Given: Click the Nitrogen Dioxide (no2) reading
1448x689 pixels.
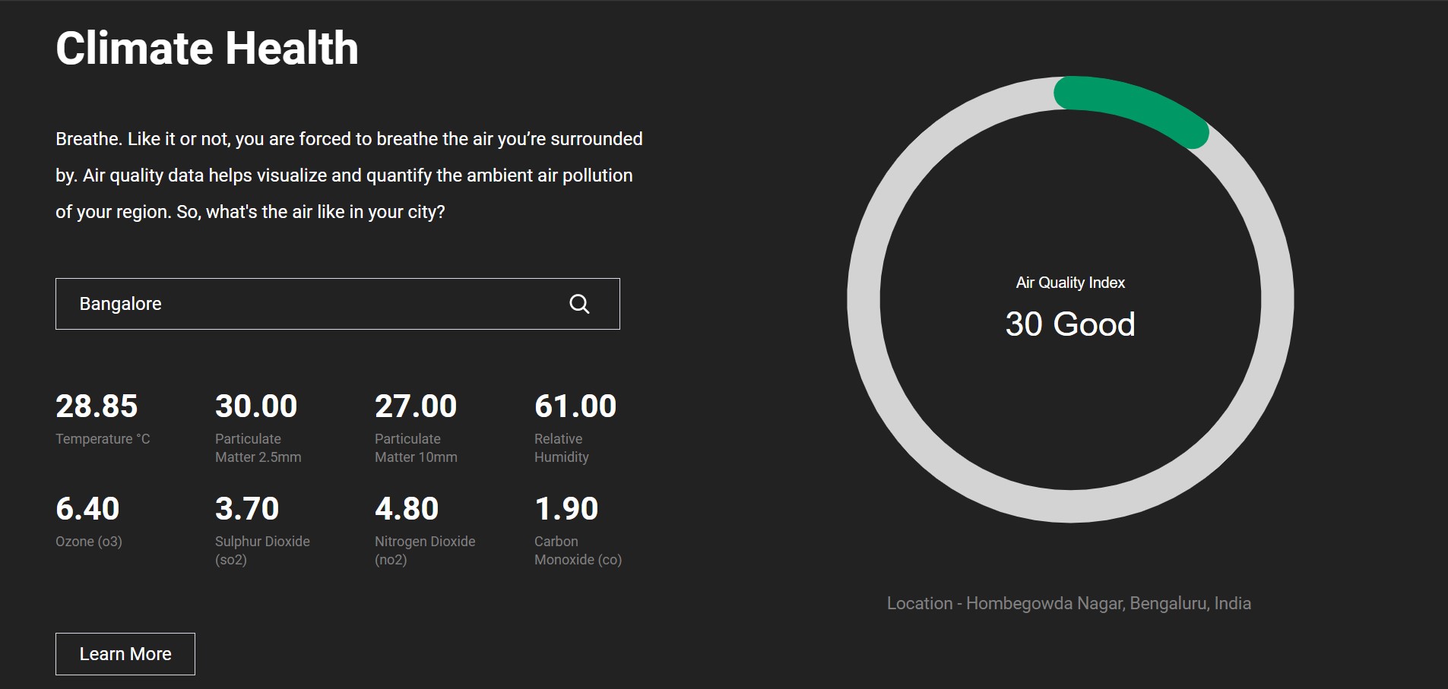Looking at the screenshot, I should tap(407, 510).
